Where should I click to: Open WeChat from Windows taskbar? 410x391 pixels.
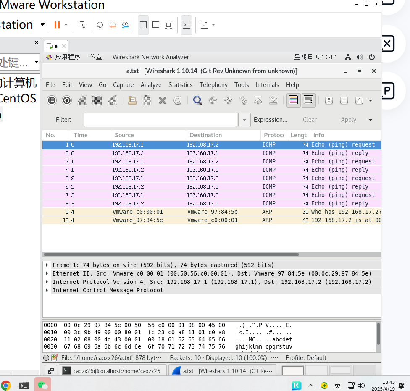[x=42, y=385]
